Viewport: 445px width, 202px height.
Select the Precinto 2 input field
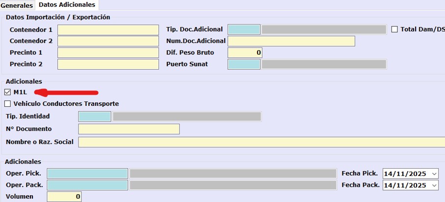(108, 64)
